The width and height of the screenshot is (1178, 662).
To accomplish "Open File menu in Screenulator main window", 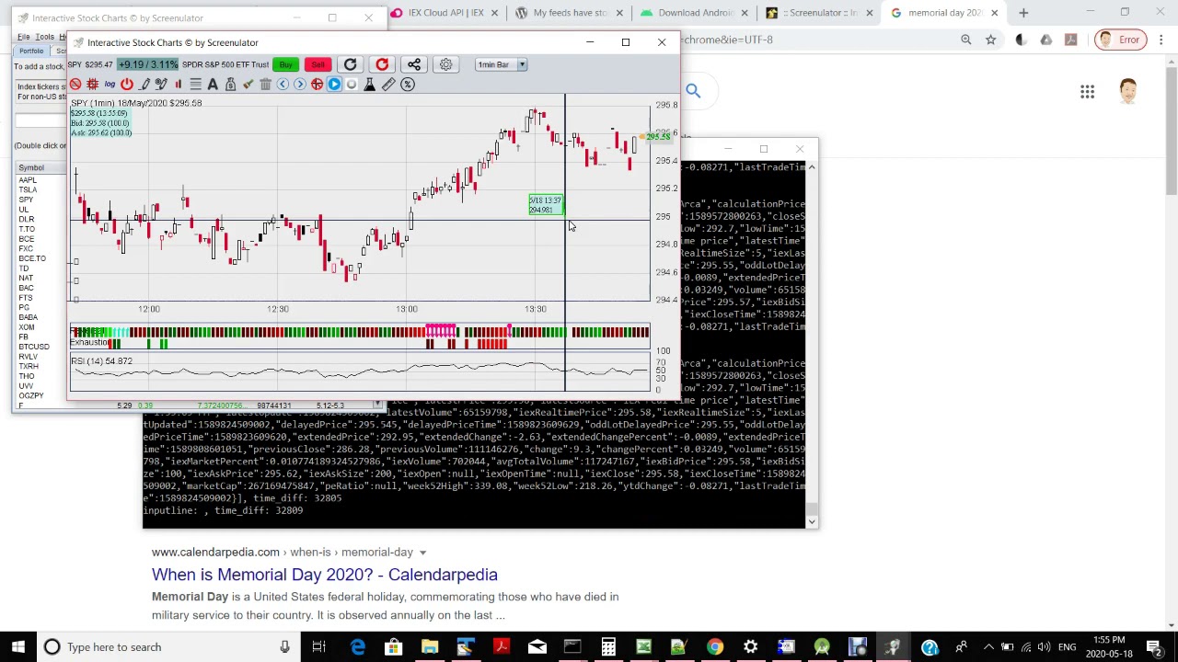I will (23, 37).
